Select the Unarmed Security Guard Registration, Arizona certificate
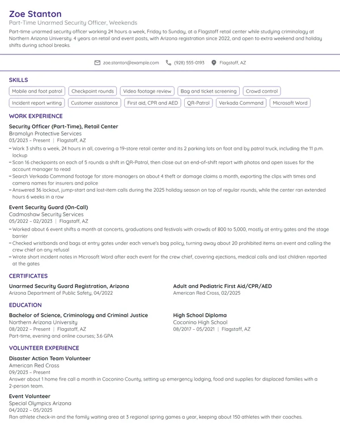 click(x=69, y=286)
